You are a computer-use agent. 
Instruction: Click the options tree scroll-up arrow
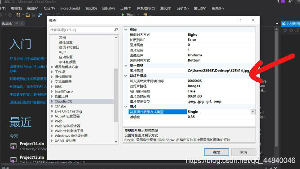coord(116,38)
